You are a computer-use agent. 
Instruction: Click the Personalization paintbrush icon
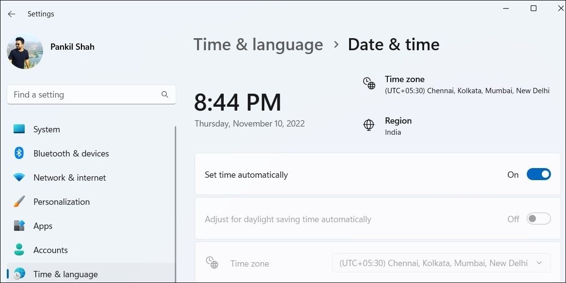19,201
